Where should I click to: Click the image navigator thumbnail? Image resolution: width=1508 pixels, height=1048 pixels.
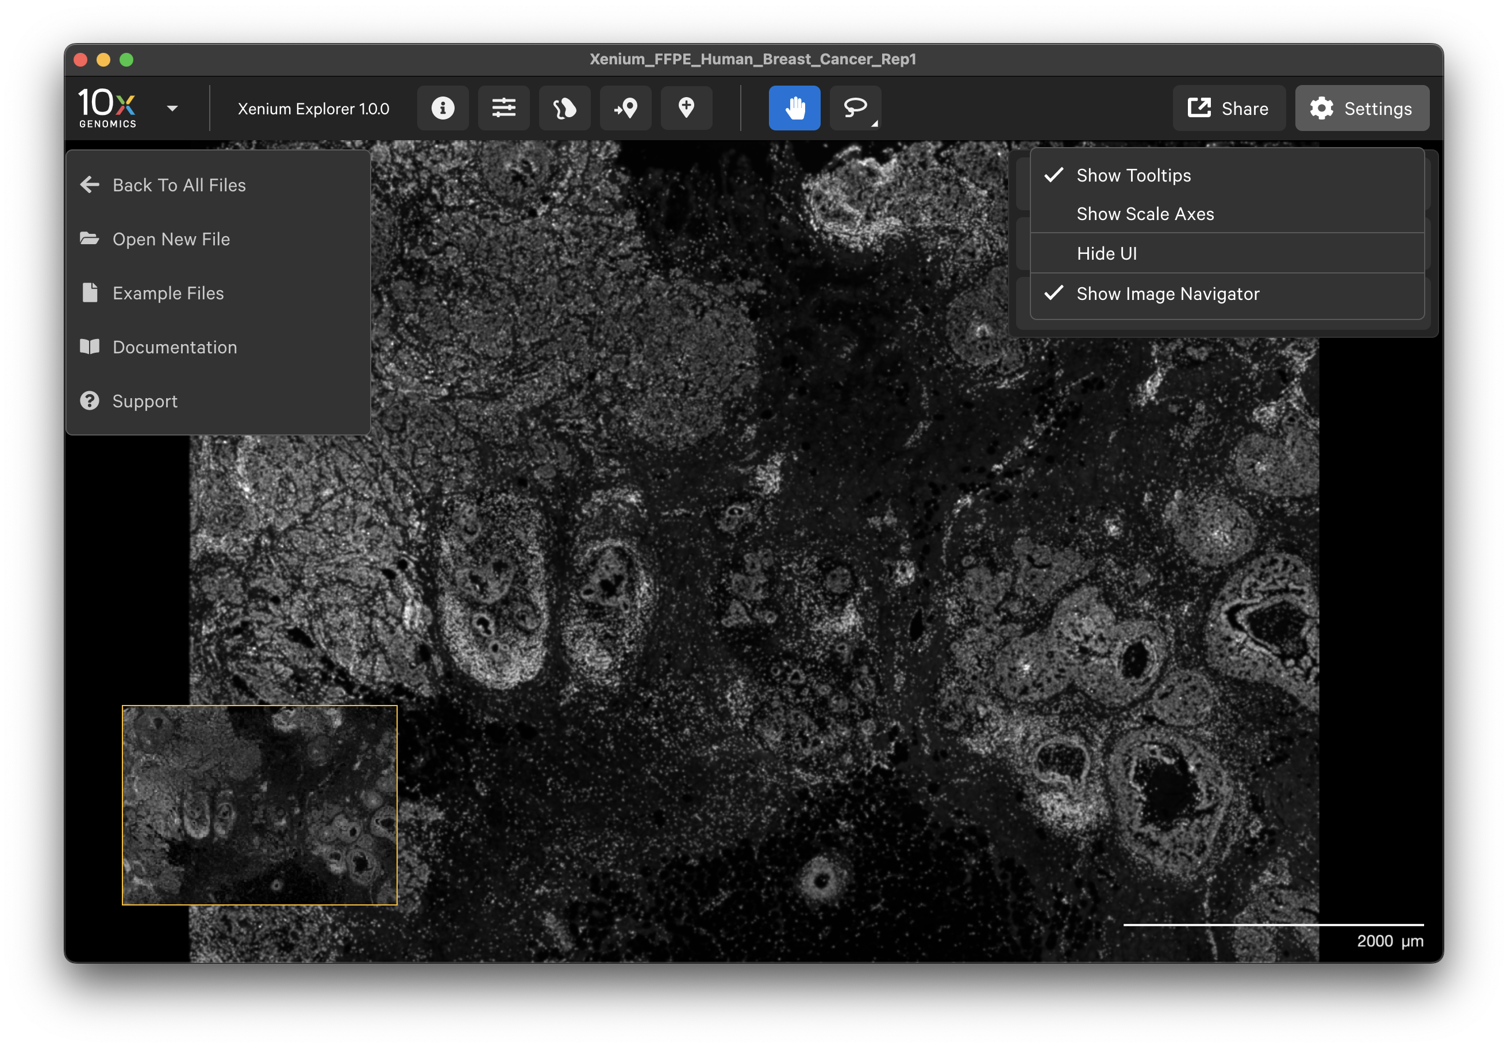click(x=259, y=805)
